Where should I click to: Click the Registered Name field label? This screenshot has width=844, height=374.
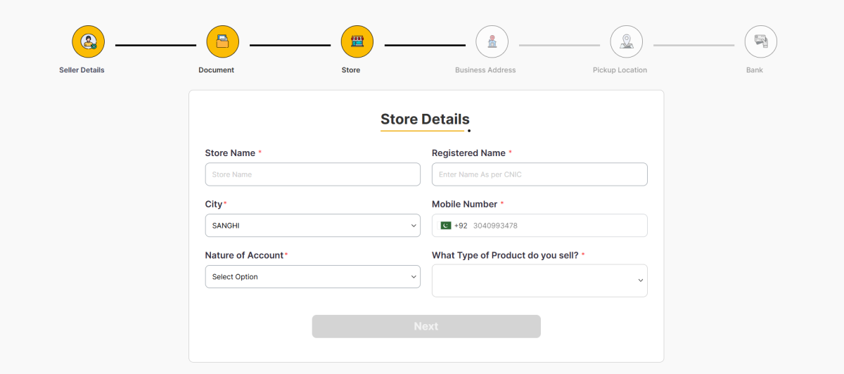pos(468,153)
